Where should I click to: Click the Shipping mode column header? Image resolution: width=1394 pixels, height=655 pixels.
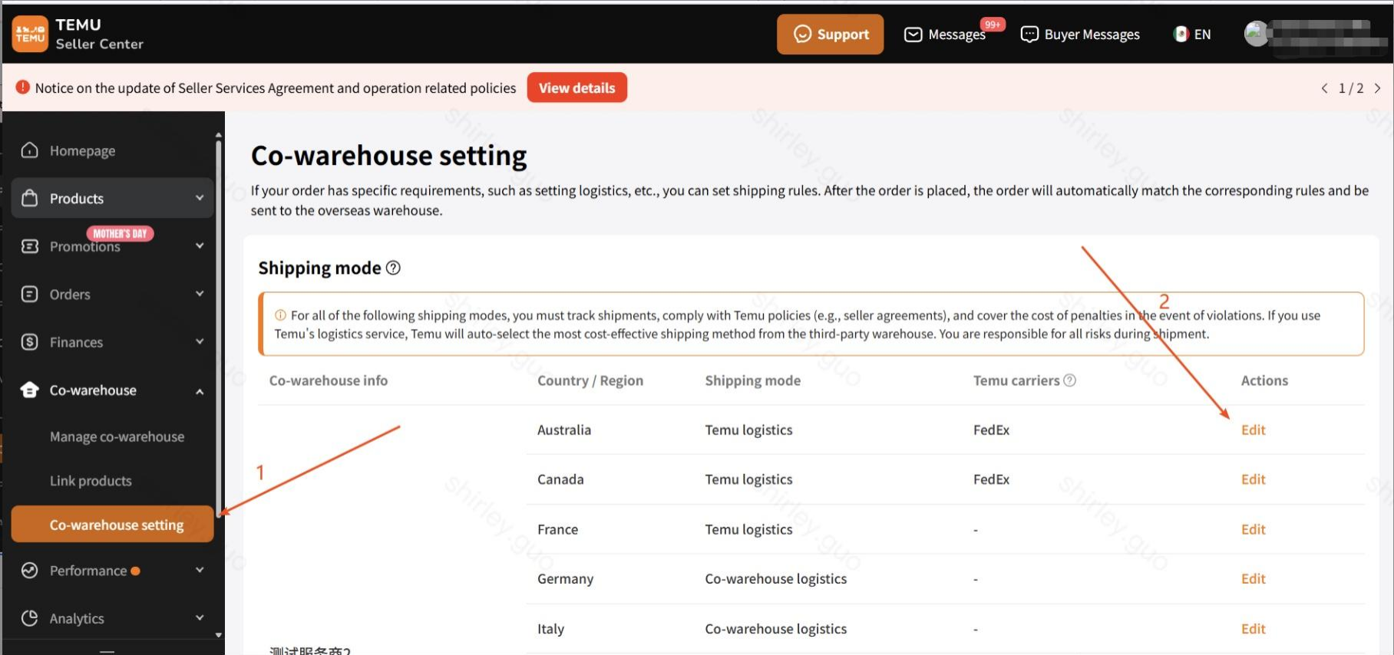[752, 380]
